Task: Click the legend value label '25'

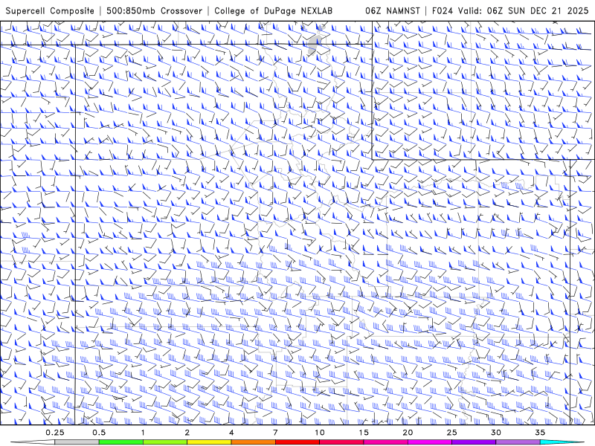Action: (x=451, y=433)
